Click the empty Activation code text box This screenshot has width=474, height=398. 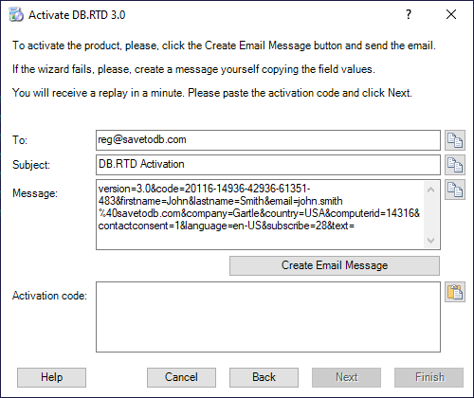268,317
